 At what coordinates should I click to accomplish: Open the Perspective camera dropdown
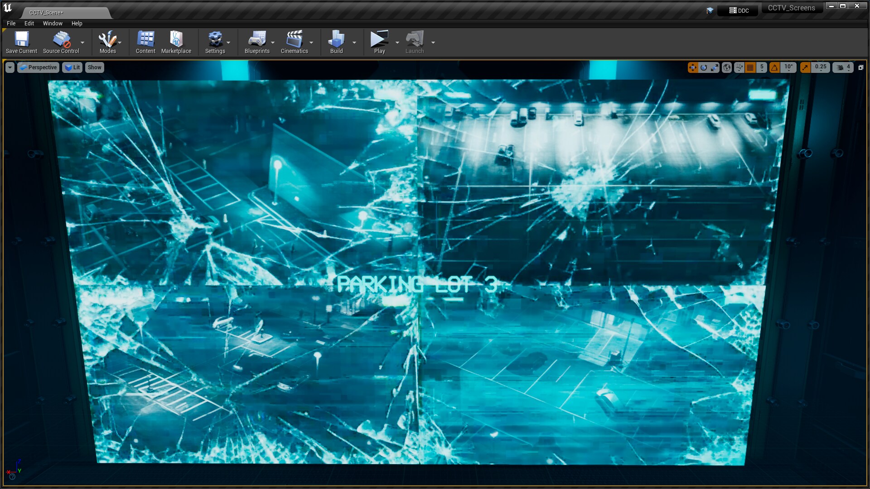pos(38,67)
